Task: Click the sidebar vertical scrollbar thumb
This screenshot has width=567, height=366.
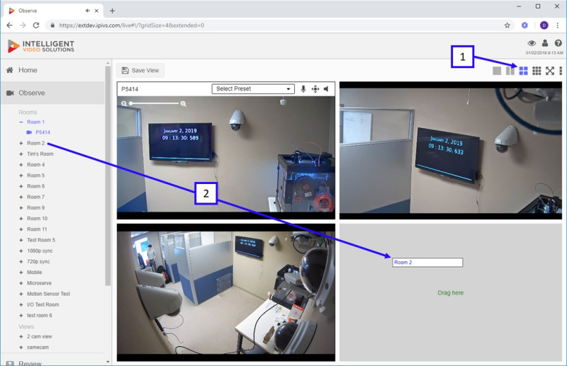Action: [x=108, y=176]
